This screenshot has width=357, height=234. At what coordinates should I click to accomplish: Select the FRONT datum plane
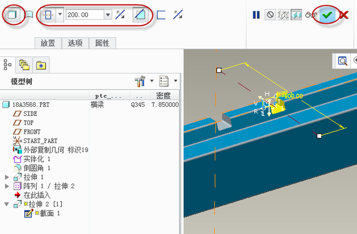32,132
